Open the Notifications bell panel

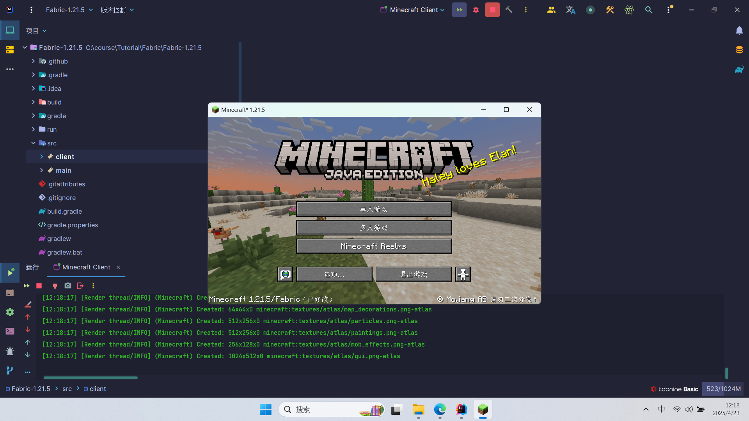point(739,30)
